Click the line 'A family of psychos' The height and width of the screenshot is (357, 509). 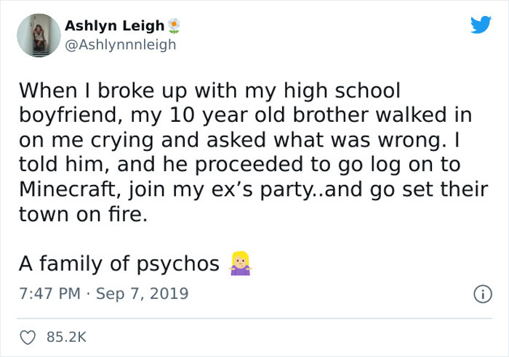[119, 263]
